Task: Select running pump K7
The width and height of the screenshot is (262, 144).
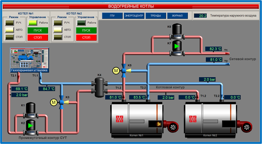Action: pos(177,48)
